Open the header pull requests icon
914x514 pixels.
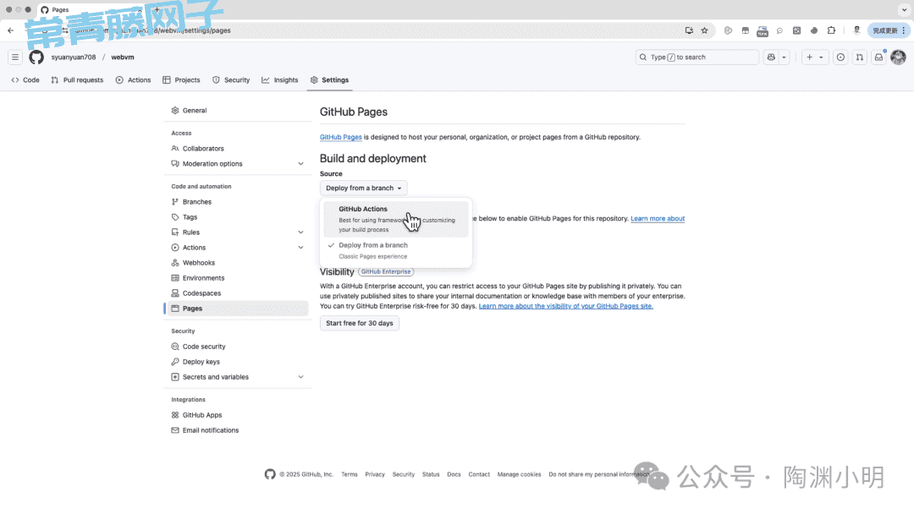(860, 57)
